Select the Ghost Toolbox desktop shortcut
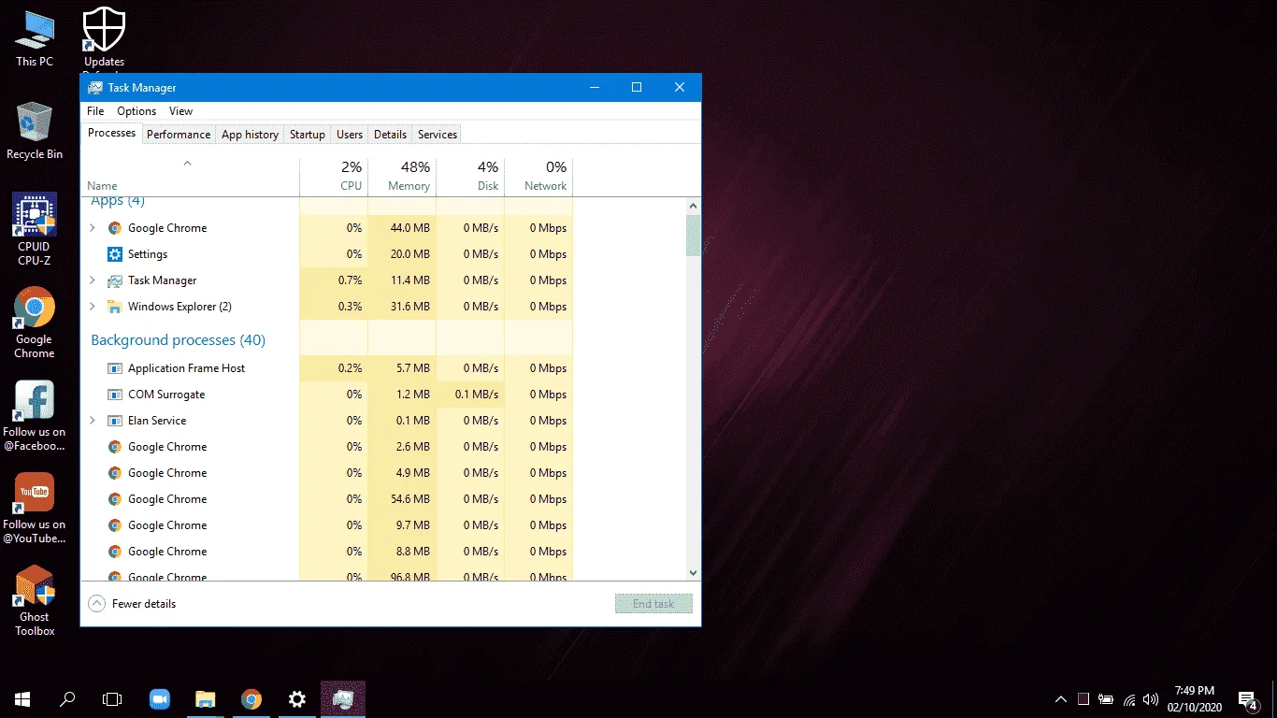 point(35,601)
